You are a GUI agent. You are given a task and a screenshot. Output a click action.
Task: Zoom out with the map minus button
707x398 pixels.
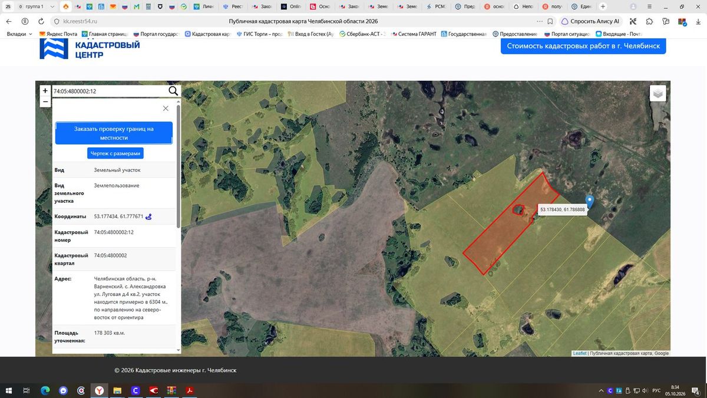click(x=45, y=101)
